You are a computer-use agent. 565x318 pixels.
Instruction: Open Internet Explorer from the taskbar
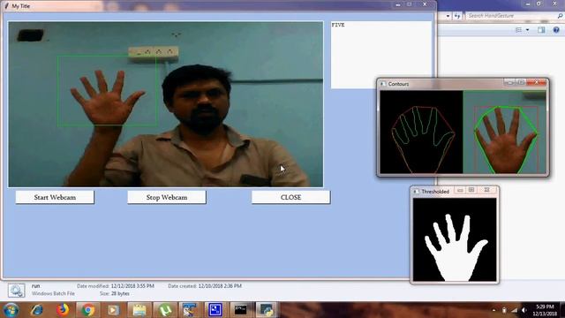pos(37,310)
